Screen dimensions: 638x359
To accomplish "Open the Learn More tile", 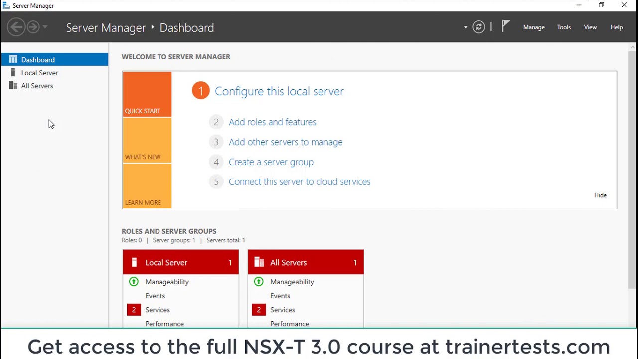I will 147,186.
